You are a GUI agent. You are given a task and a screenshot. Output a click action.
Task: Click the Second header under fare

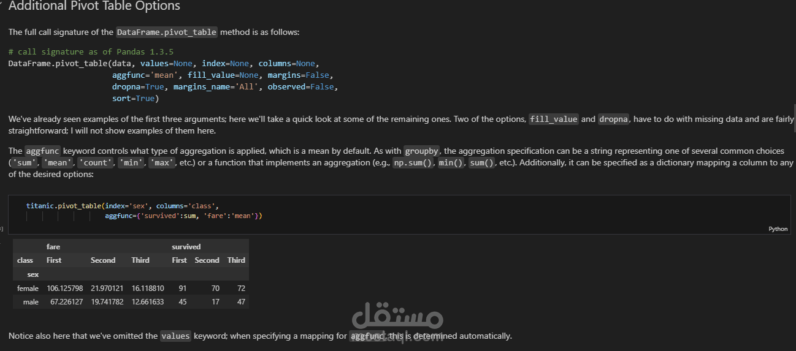point(103,260)
